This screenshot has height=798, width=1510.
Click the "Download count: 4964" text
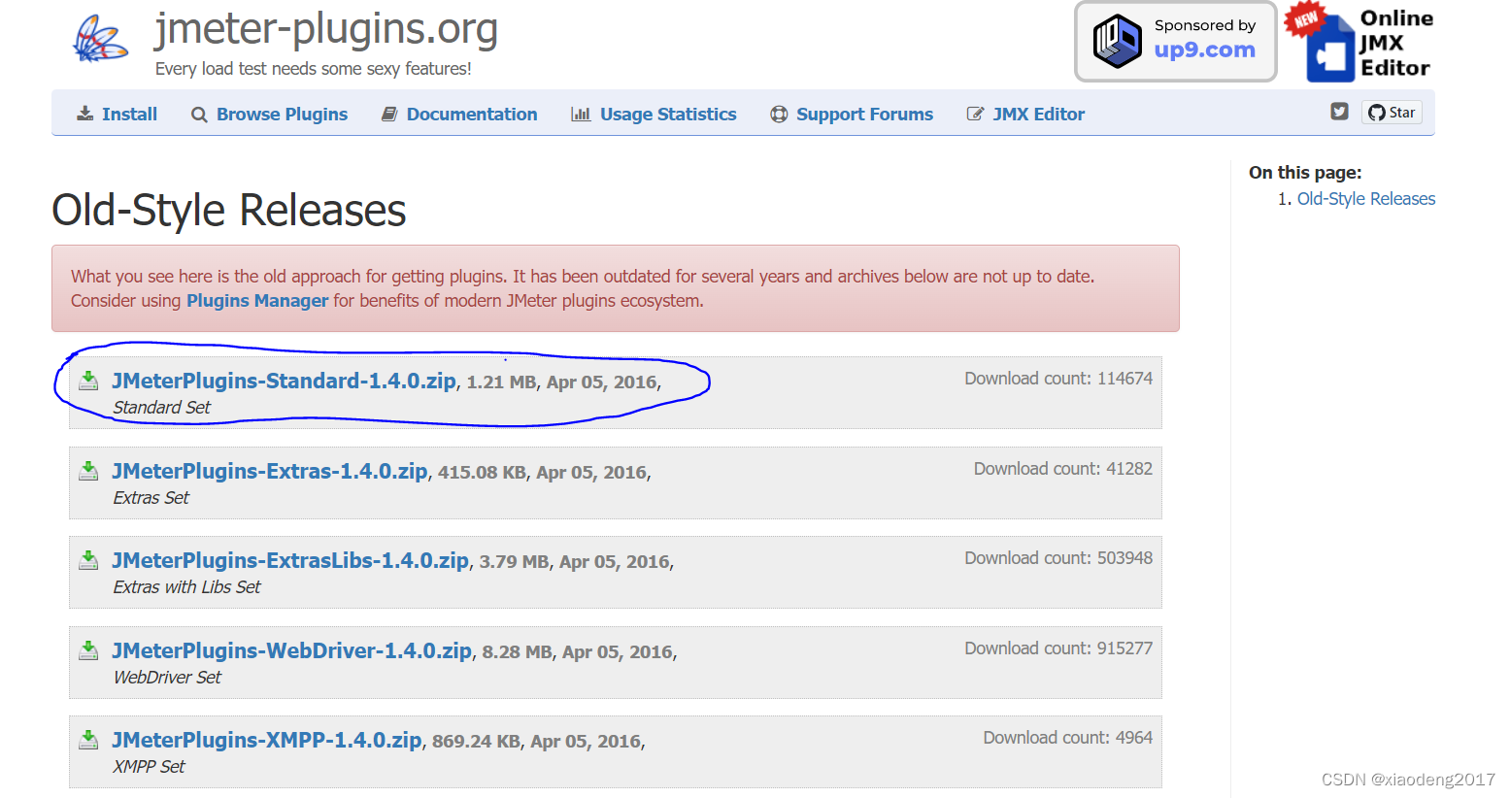(x=1068, y=738)
